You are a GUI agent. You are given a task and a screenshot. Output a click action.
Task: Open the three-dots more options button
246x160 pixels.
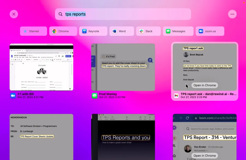232,14
